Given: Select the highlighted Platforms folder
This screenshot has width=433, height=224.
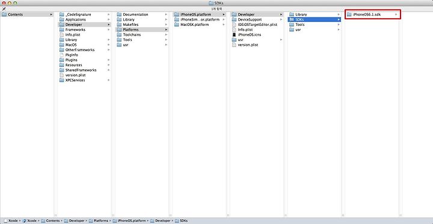Looking at the screenshot, I should coord(142,30).
